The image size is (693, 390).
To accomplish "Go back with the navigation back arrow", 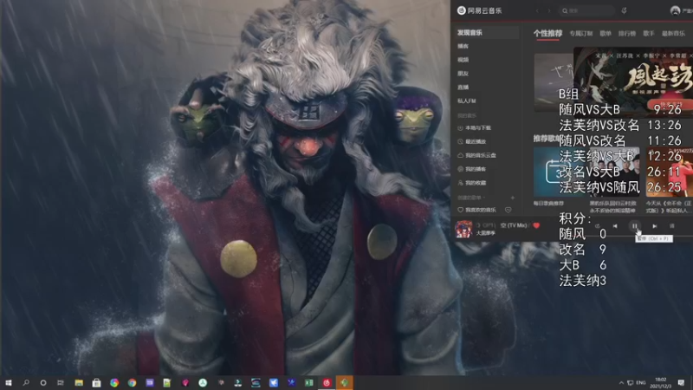I will click(537, 10).
